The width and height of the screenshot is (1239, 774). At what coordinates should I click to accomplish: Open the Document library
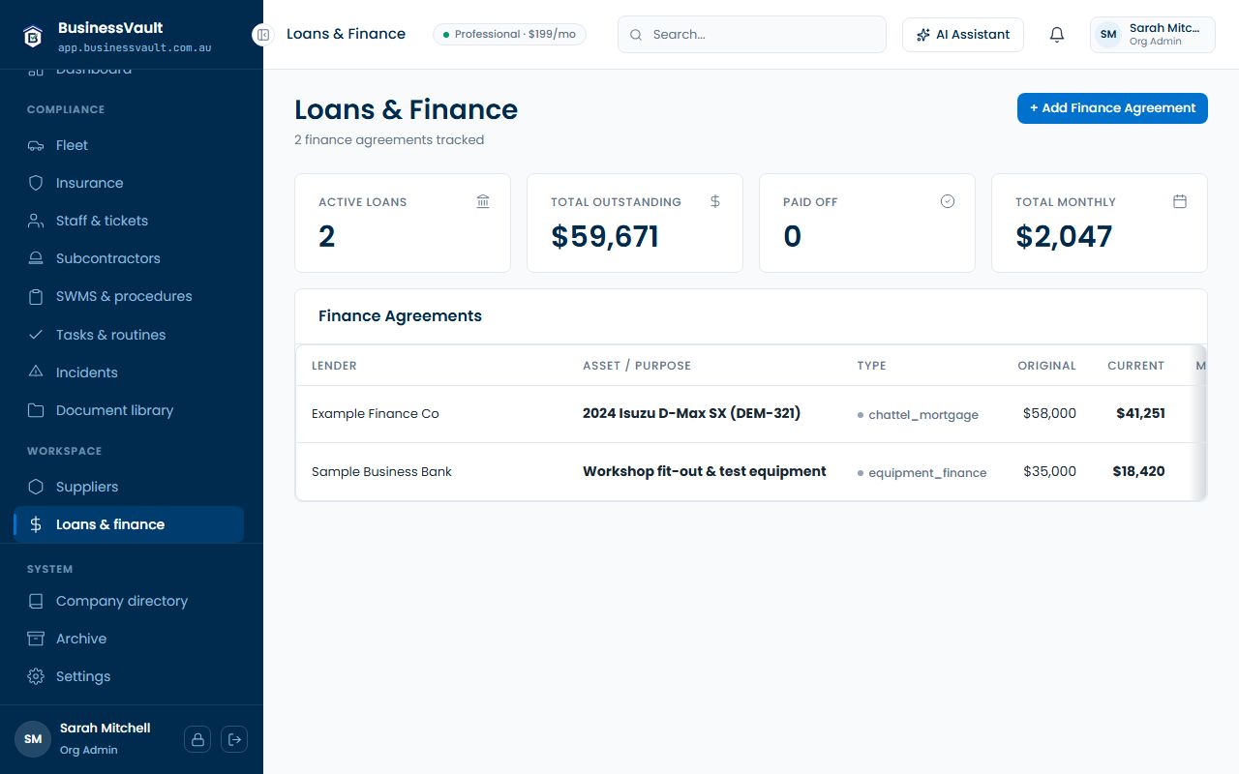click(128, 410)
